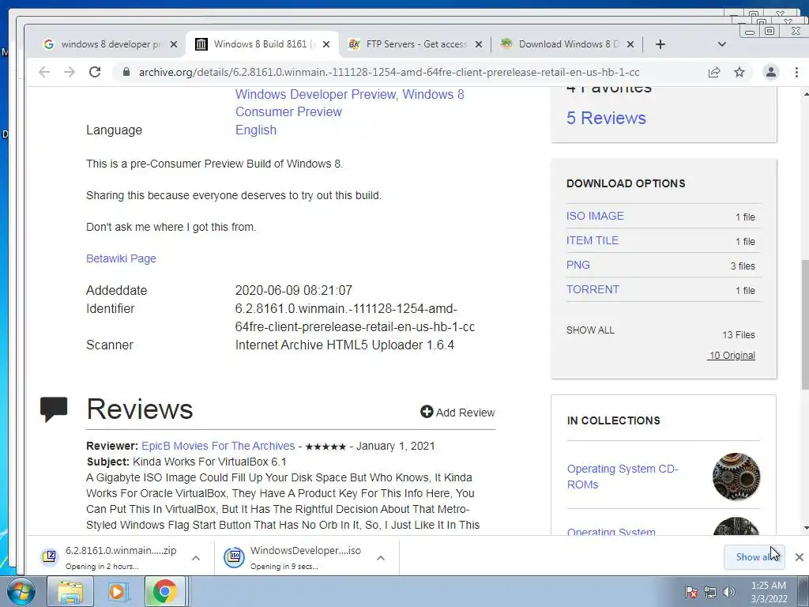The width and height of the screenshot is (809, 607).
Task: Click Add Review text link
Action: (465, 413)
